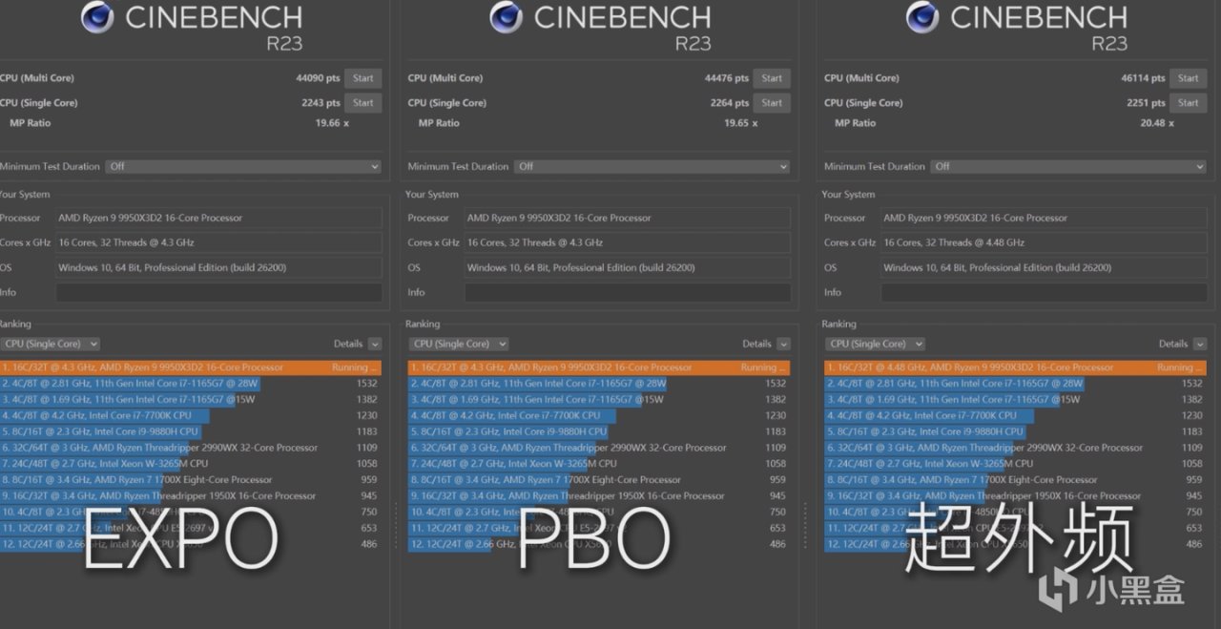Click the 20.48 x MP Ratio value
Screen dimensions: 1221x629
coord(1156,123)
